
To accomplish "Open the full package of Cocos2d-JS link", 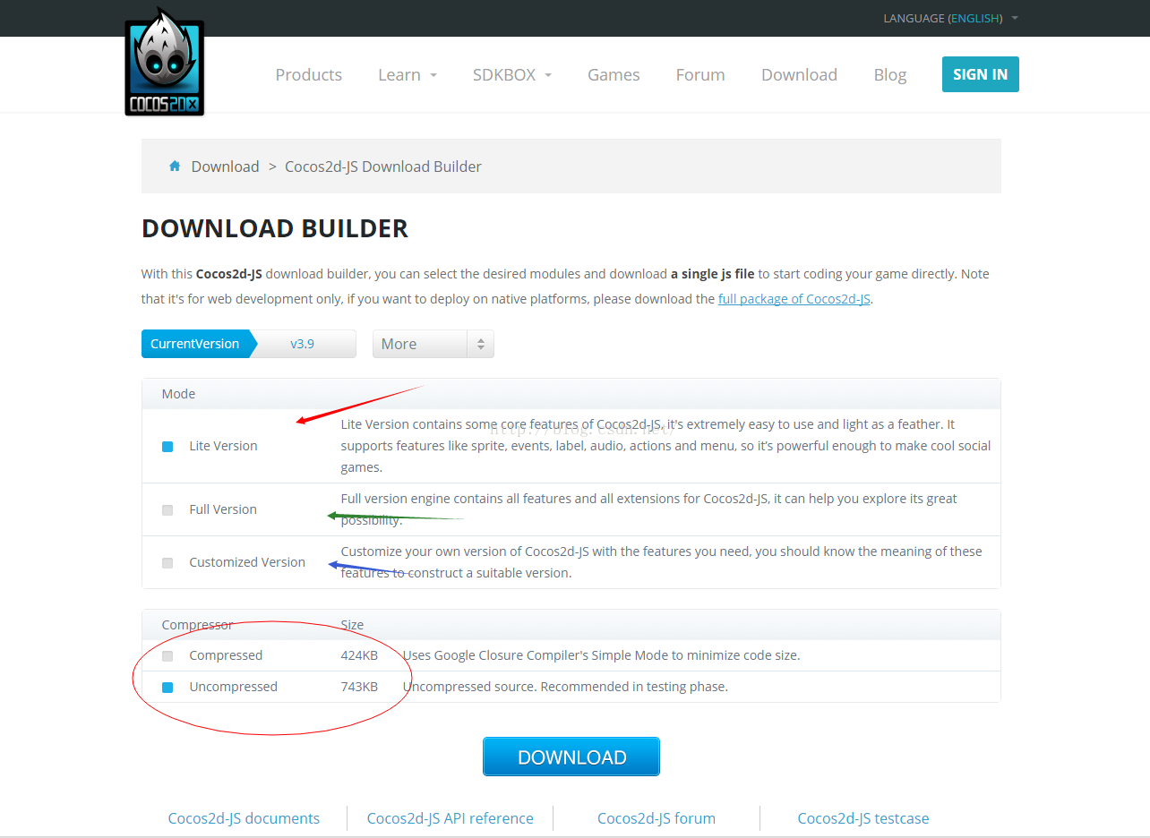I will point(794,299).
